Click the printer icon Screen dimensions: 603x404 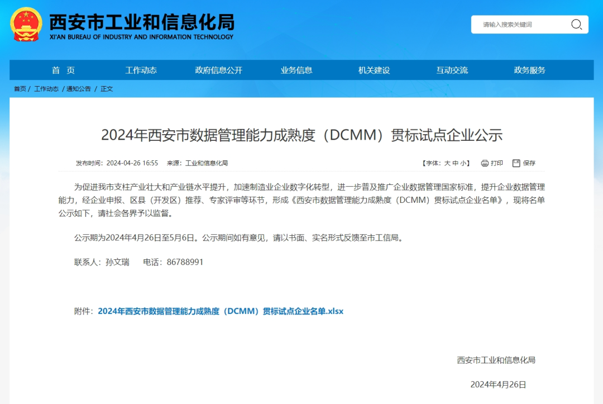pyautogui.click(x=485, y=163)
